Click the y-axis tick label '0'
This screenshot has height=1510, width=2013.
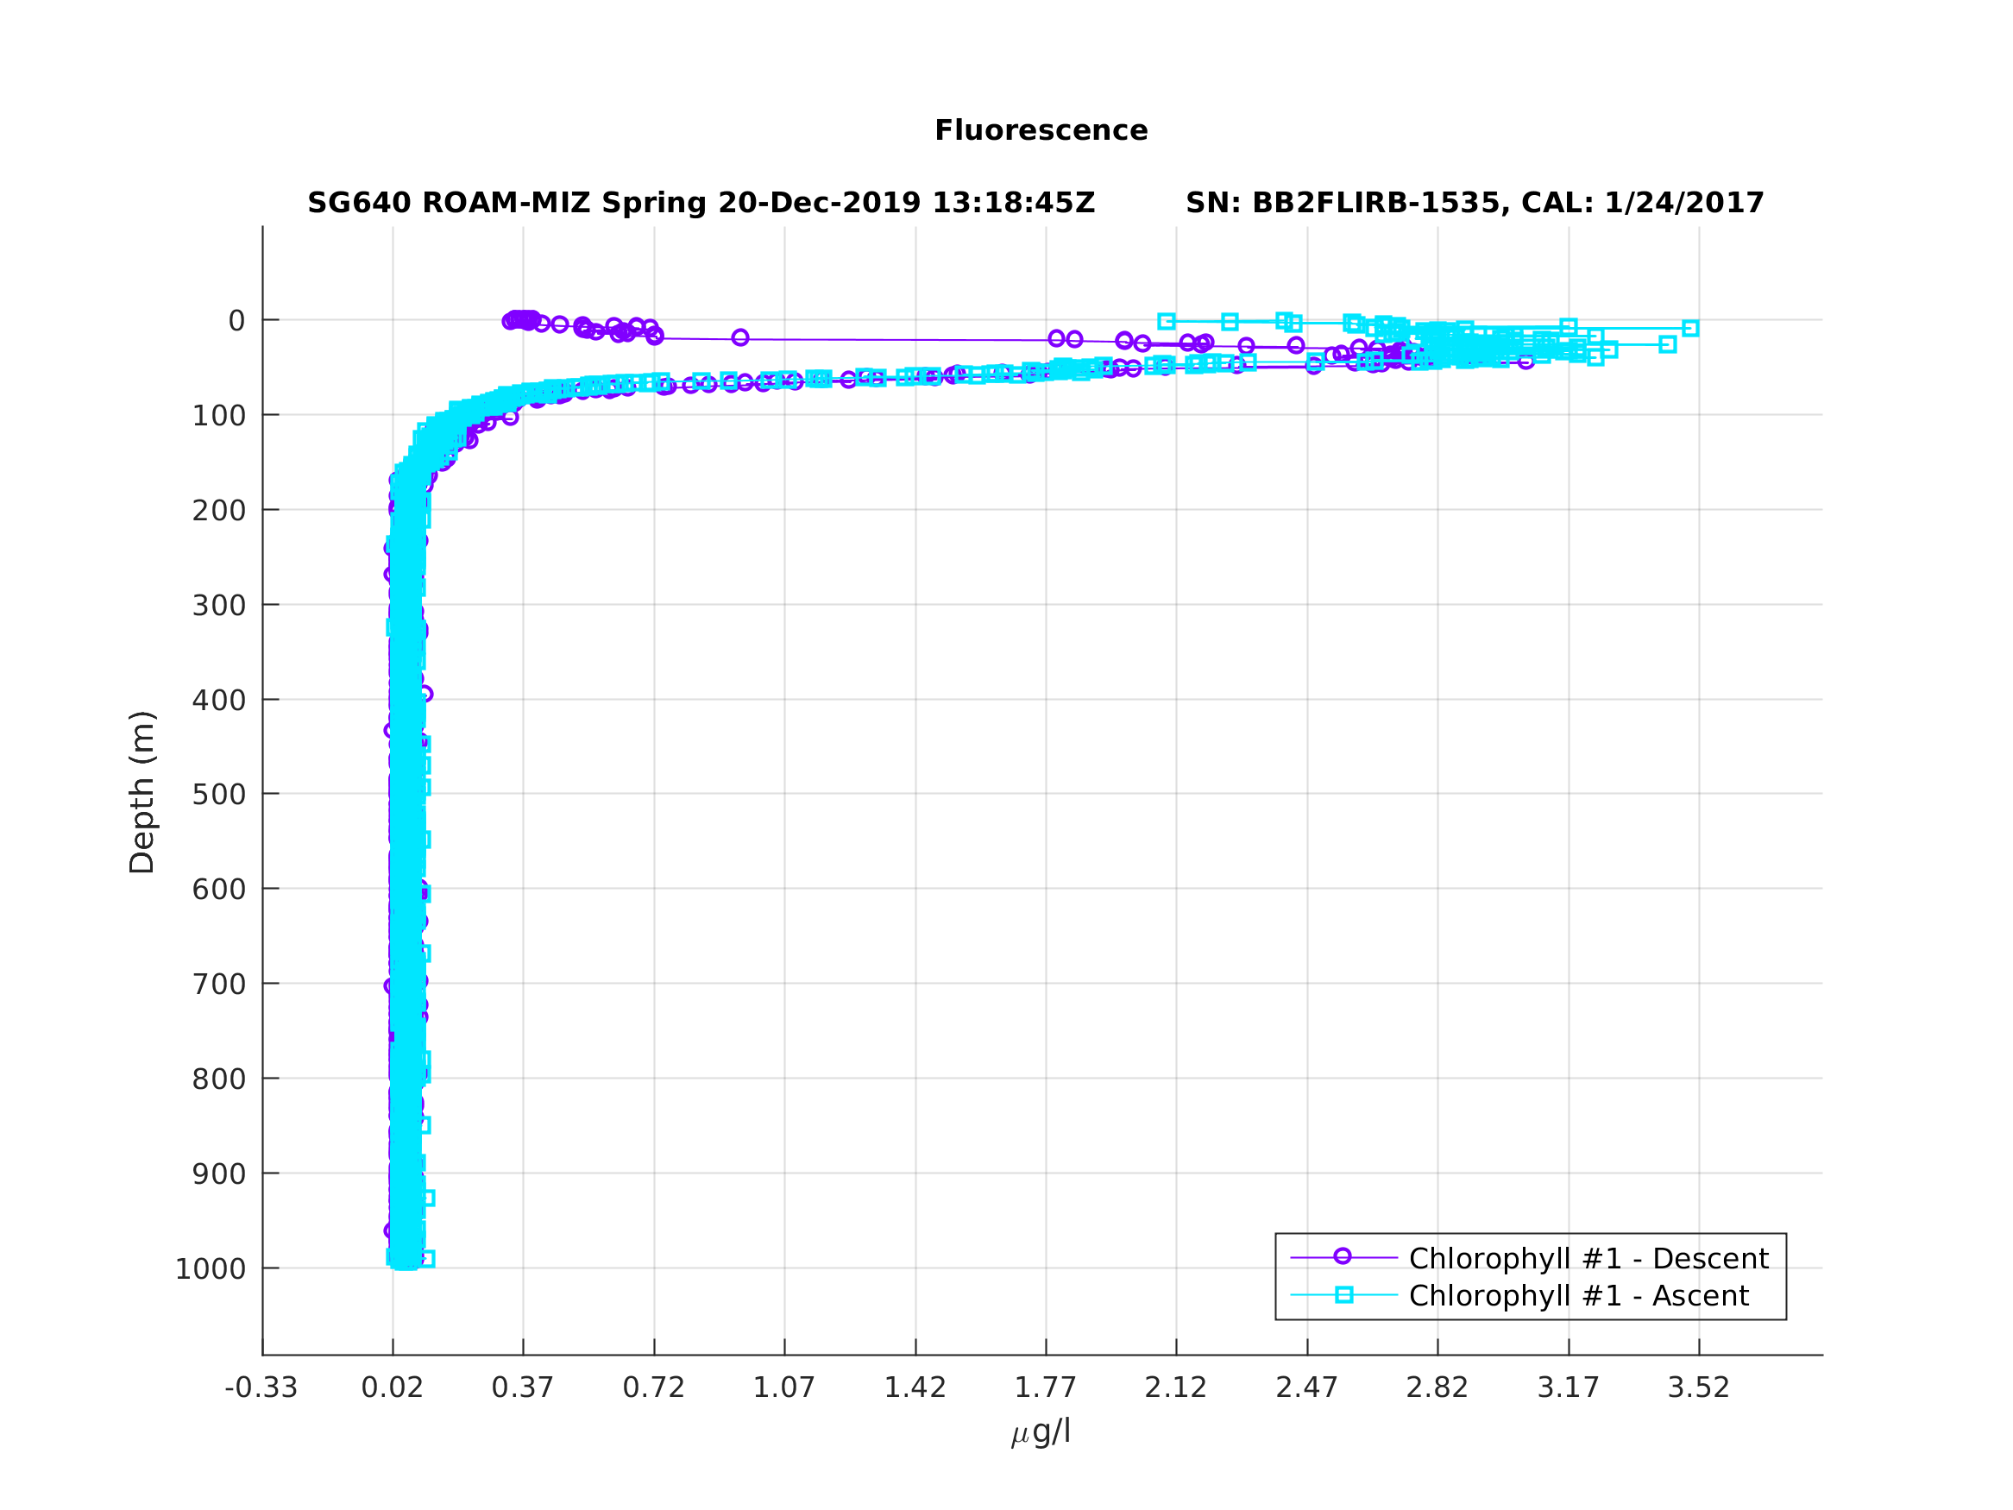coord(236,320)
